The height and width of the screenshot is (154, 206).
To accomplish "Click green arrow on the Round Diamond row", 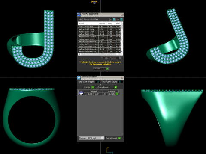I will click(117, 94).
